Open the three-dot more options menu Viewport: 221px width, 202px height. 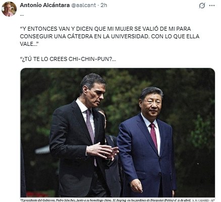tap(211, 6)
